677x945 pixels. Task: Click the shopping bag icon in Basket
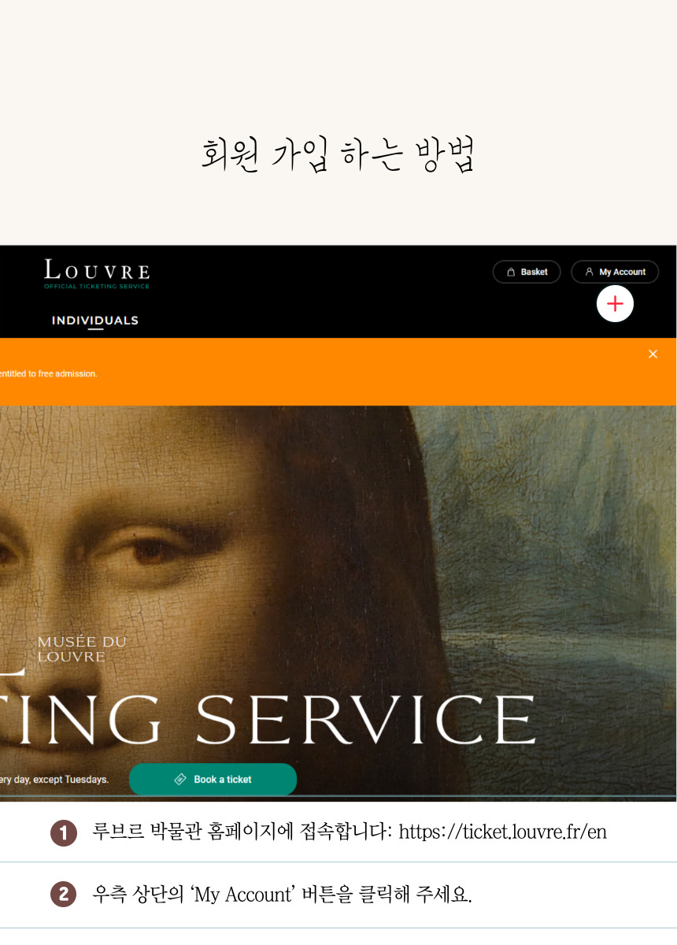tap(511, 272)
